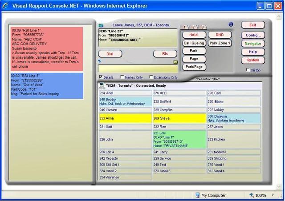Select extension 223 Kitchen
This screenshot has width=285, height=201.
click(234, 140)
